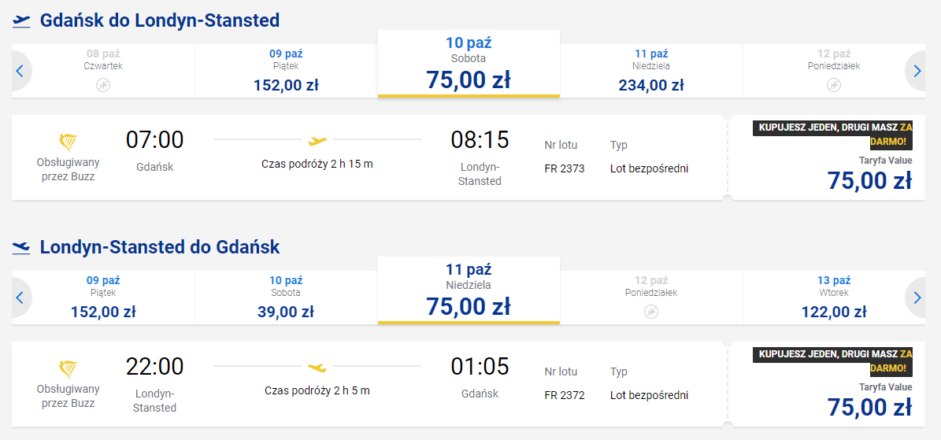Click the landing plane icon beside Londyn-Stansted heading
941x440 pixels.
21,248
